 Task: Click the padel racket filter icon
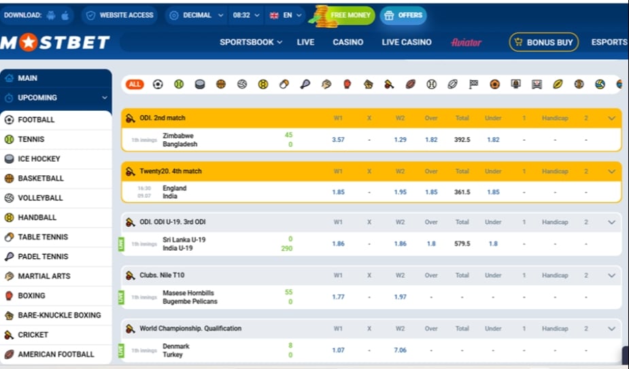click(x=305, y=84)
